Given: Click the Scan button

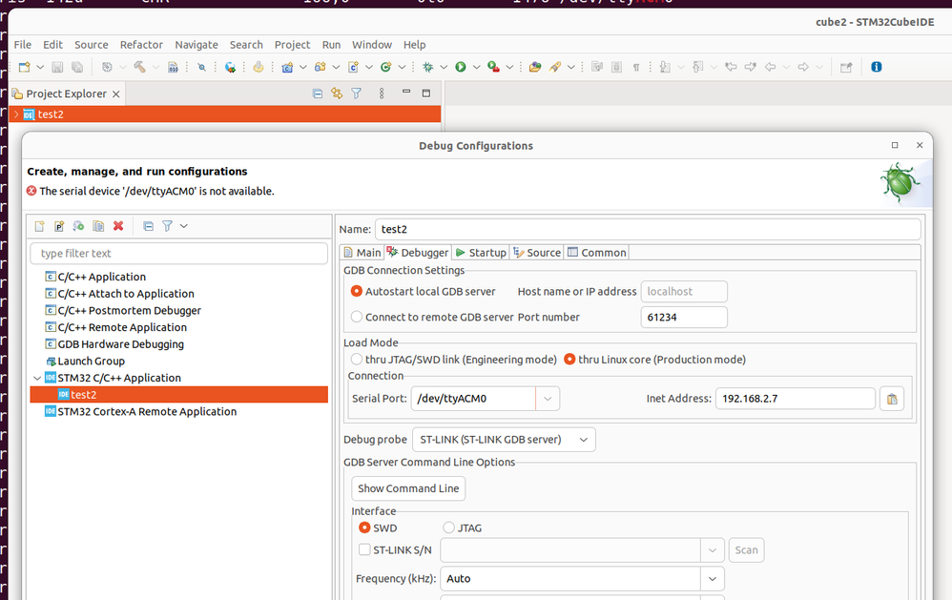Looking at the screenshot, I should [746, 550].
